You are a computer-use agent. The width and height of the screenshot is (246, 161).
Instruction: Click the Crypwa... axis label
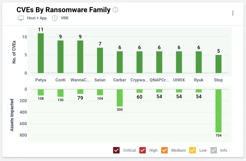pos(139,80)
